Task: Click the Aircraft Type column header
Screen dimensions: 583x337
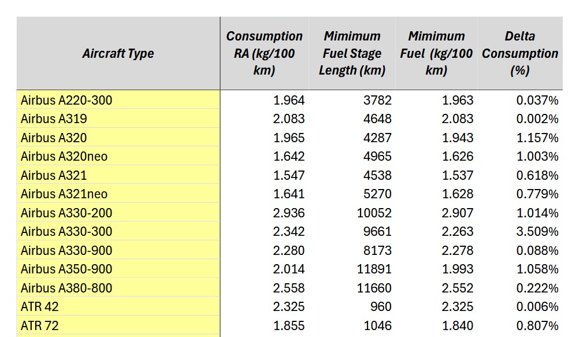Action: pos(118,54)
